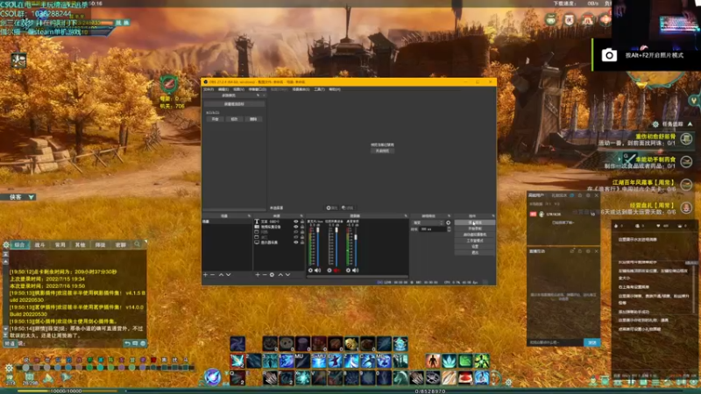Pop out the scene transitions dock
The height and width of the screenshot is (394, 701).
[449, 215]
